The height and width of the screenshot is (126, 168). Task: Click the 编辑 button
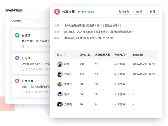pyautogui.click(x=139, y=11)
